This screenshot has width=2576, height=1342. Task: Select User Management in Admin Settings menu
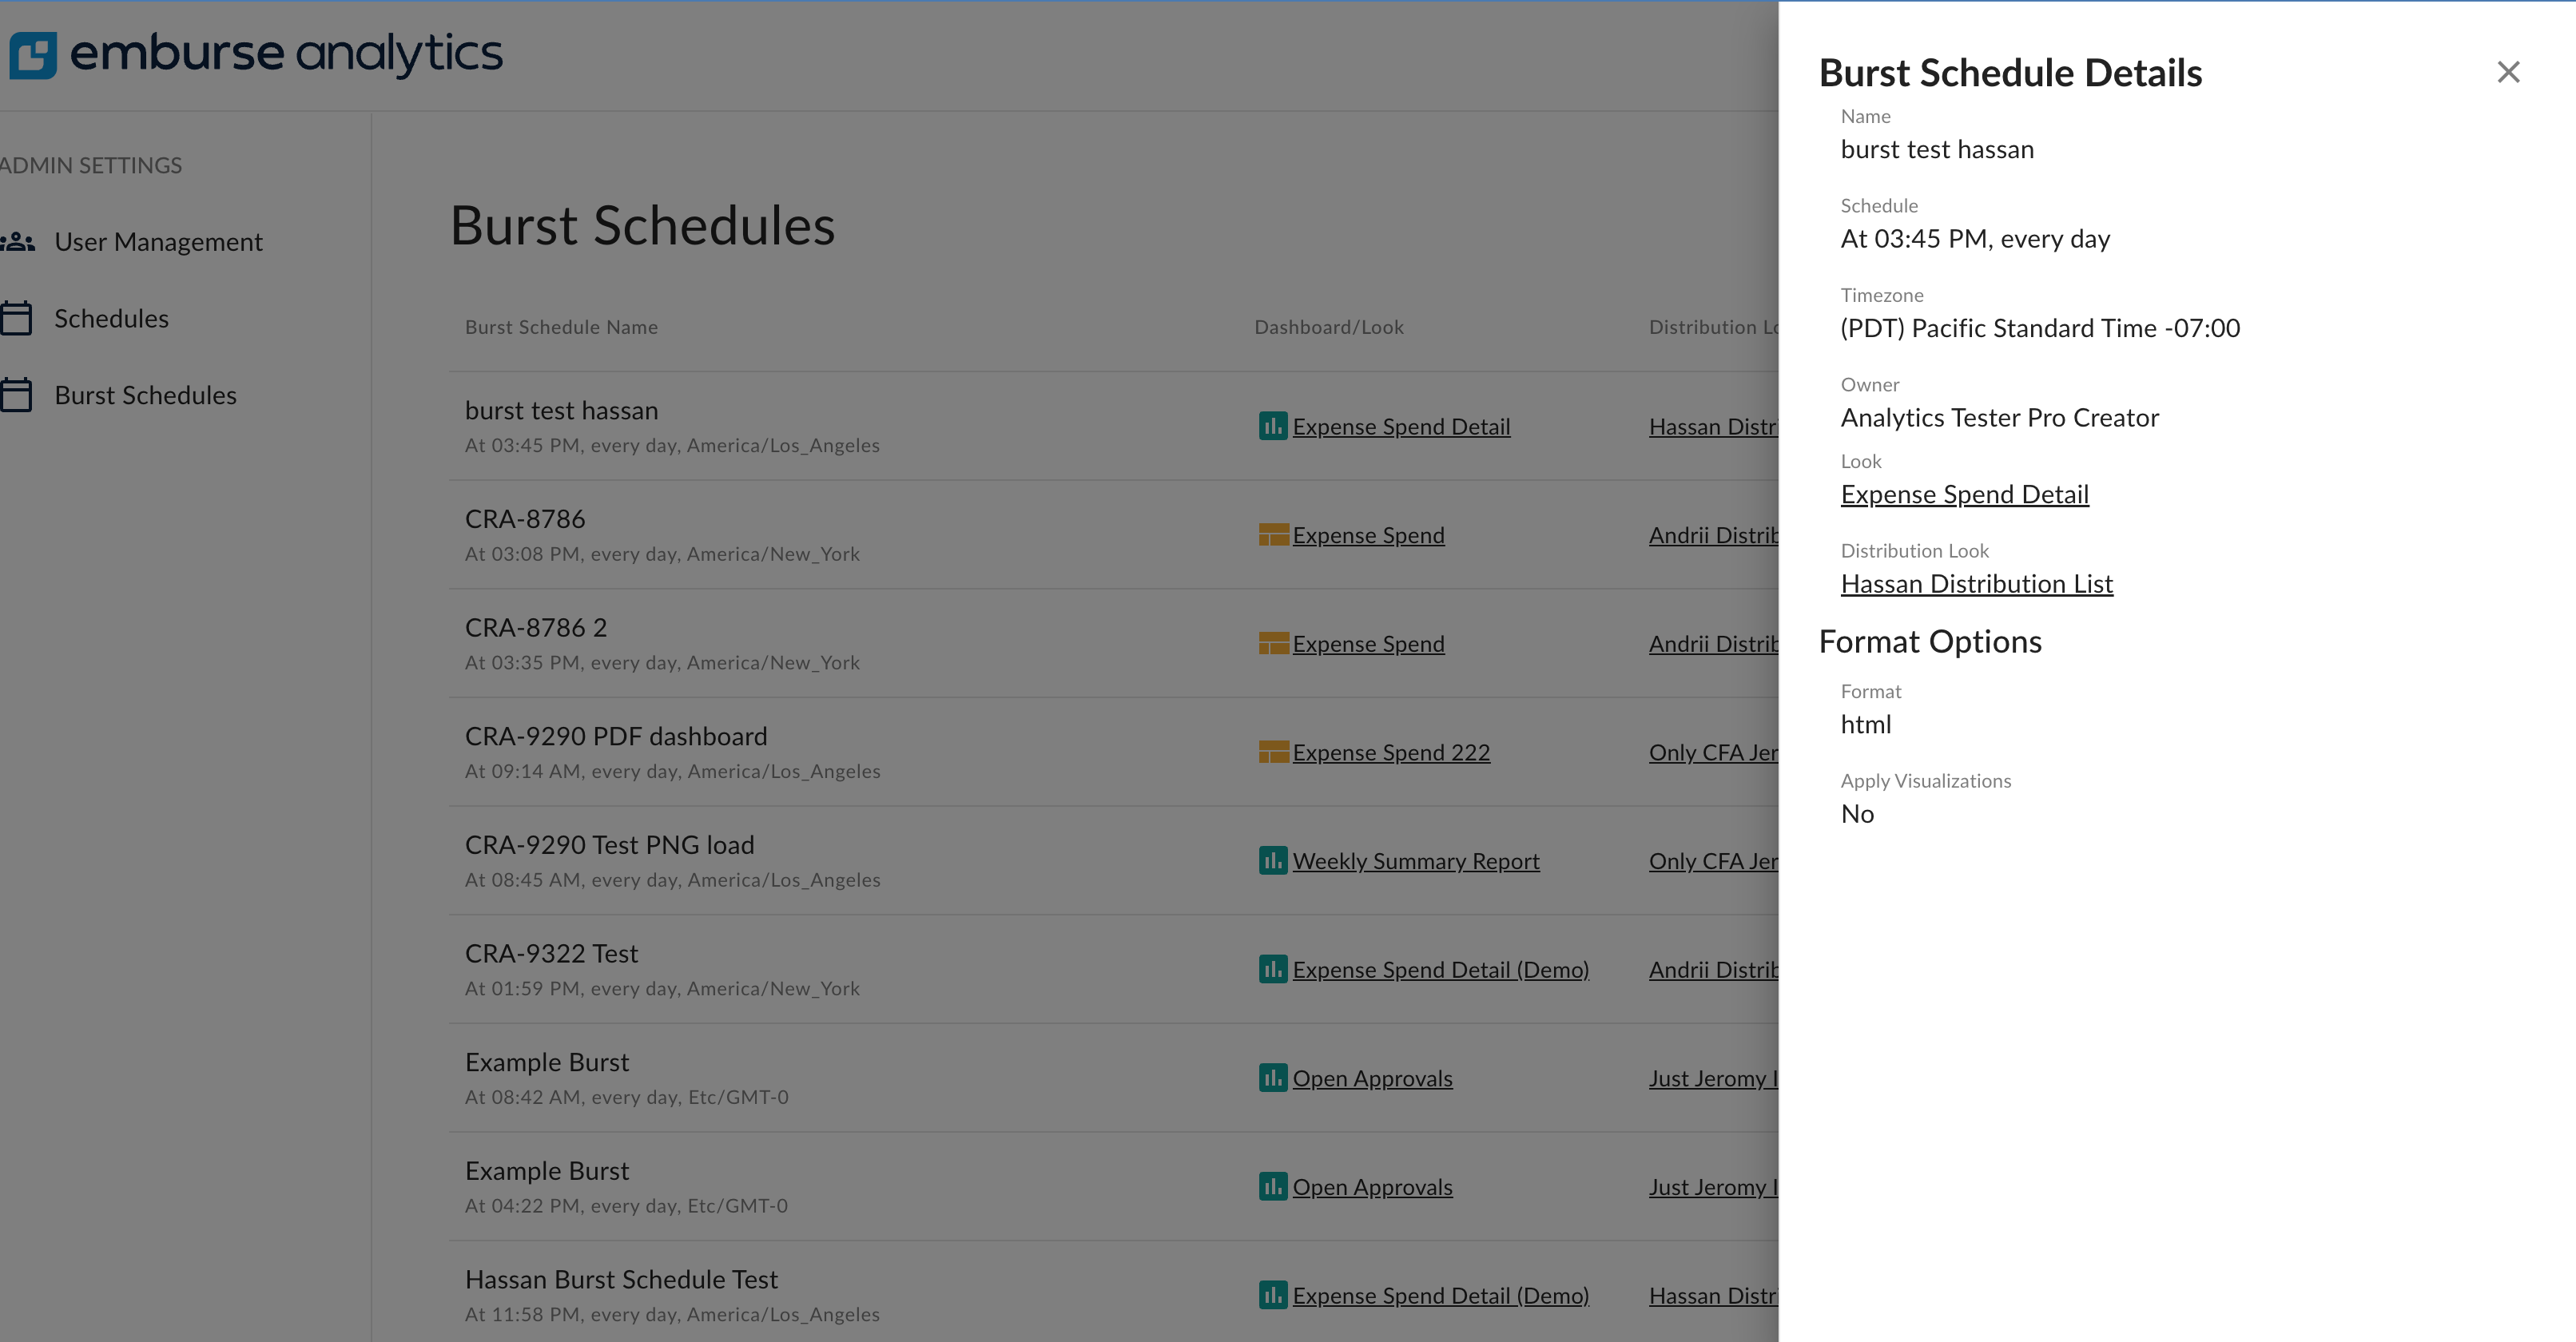pos(158,241)
